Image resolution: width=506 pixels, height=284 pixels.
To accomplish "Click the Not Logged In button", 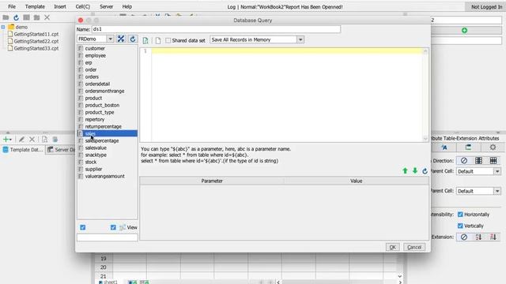I will click(x=485, y=7).
